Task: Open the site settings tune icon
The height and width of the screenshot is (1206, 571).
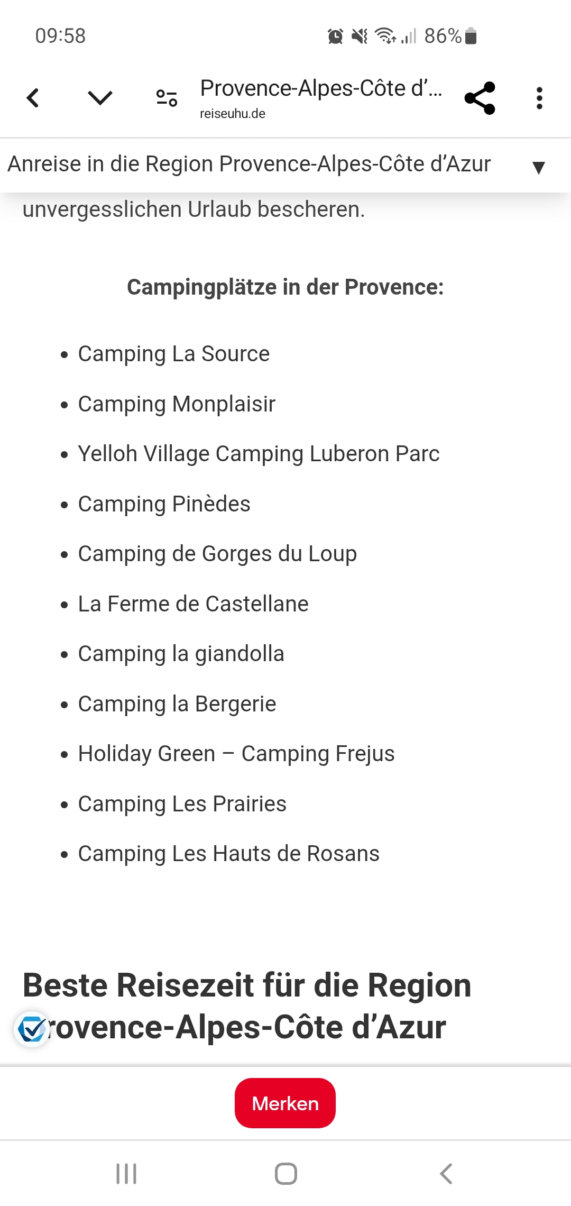Action: tap(167, 98)
